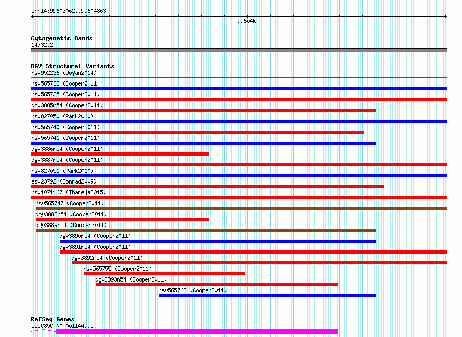The height and width of the screenshot is (337, 462).
Task: Select the red dgv3892n54 variant bar
Action: coord(260,263)
